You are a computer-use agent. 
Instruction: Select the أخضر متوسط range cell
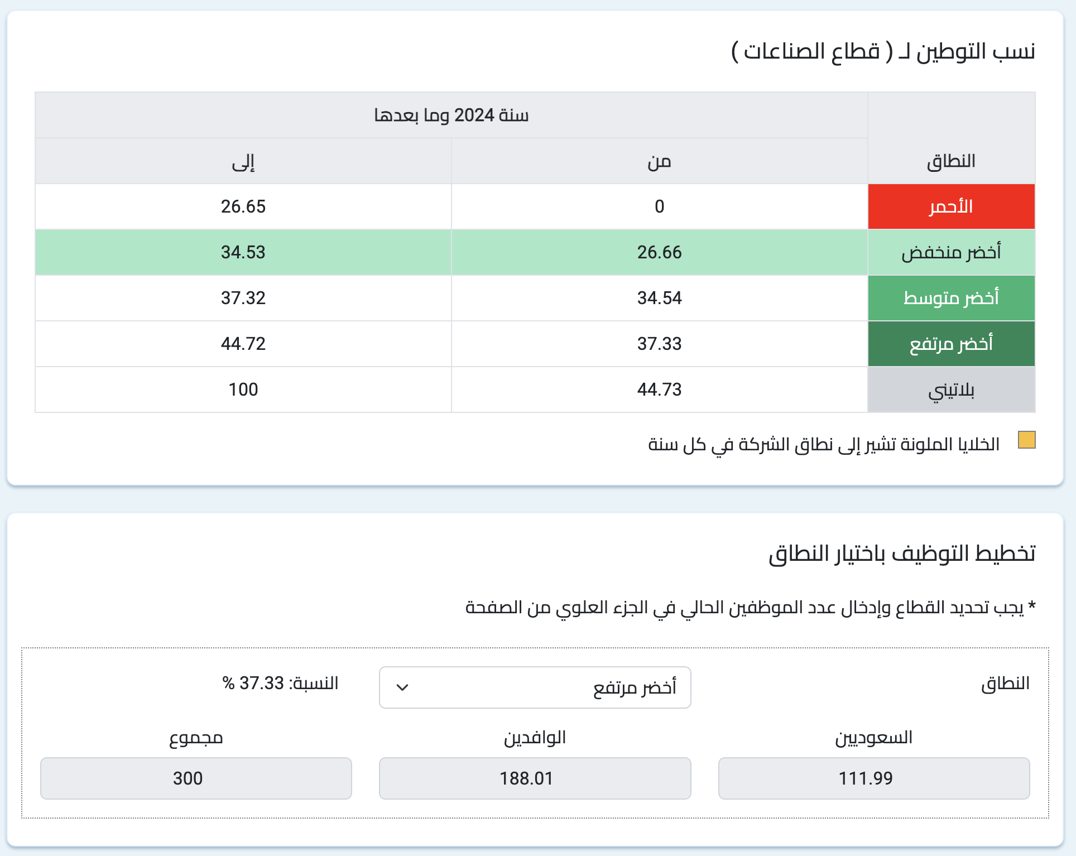pos(951,298)
